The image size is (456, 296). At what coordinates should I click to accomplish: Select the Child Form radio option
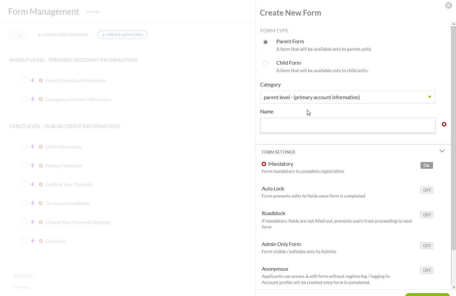tap(266, 63)
